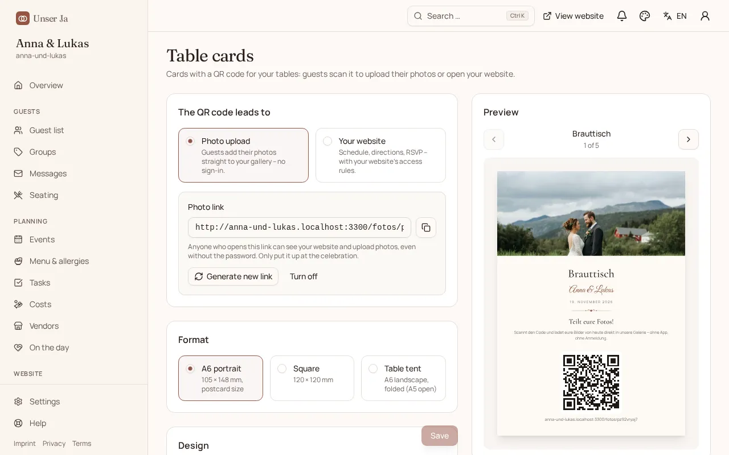Open the Imprint link
Screen dimensions: 729x455
tap(24, 444)
